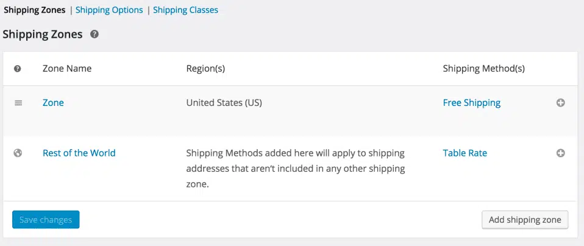The height and width of the screenshot is (246, 584).
Task: Open the Rest of the World zone
Action: tap(79, 153)
